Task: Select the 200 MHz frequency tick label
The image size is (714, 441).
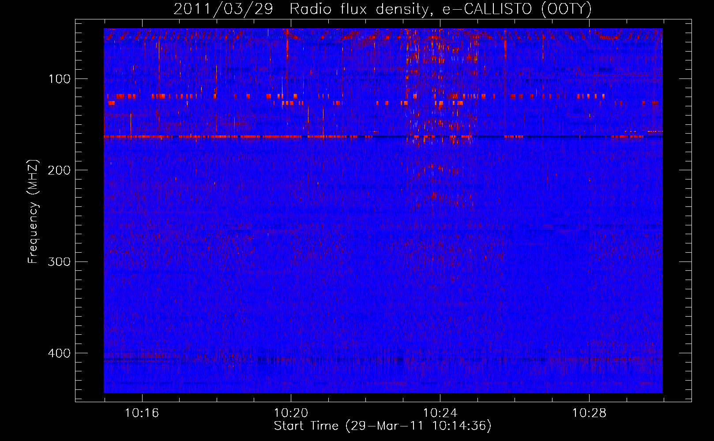Action: point(59,170)
